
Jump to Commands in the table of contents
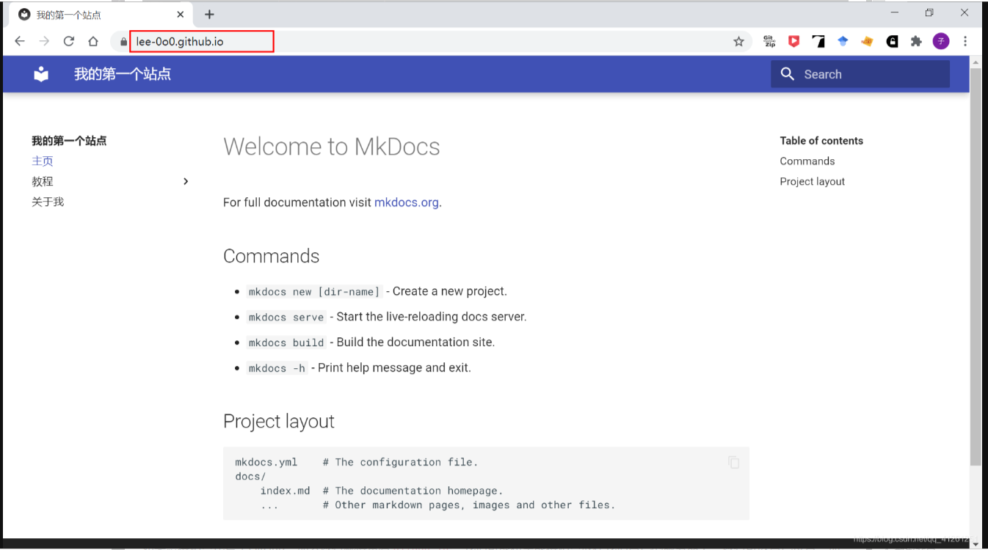click(807, 161)
